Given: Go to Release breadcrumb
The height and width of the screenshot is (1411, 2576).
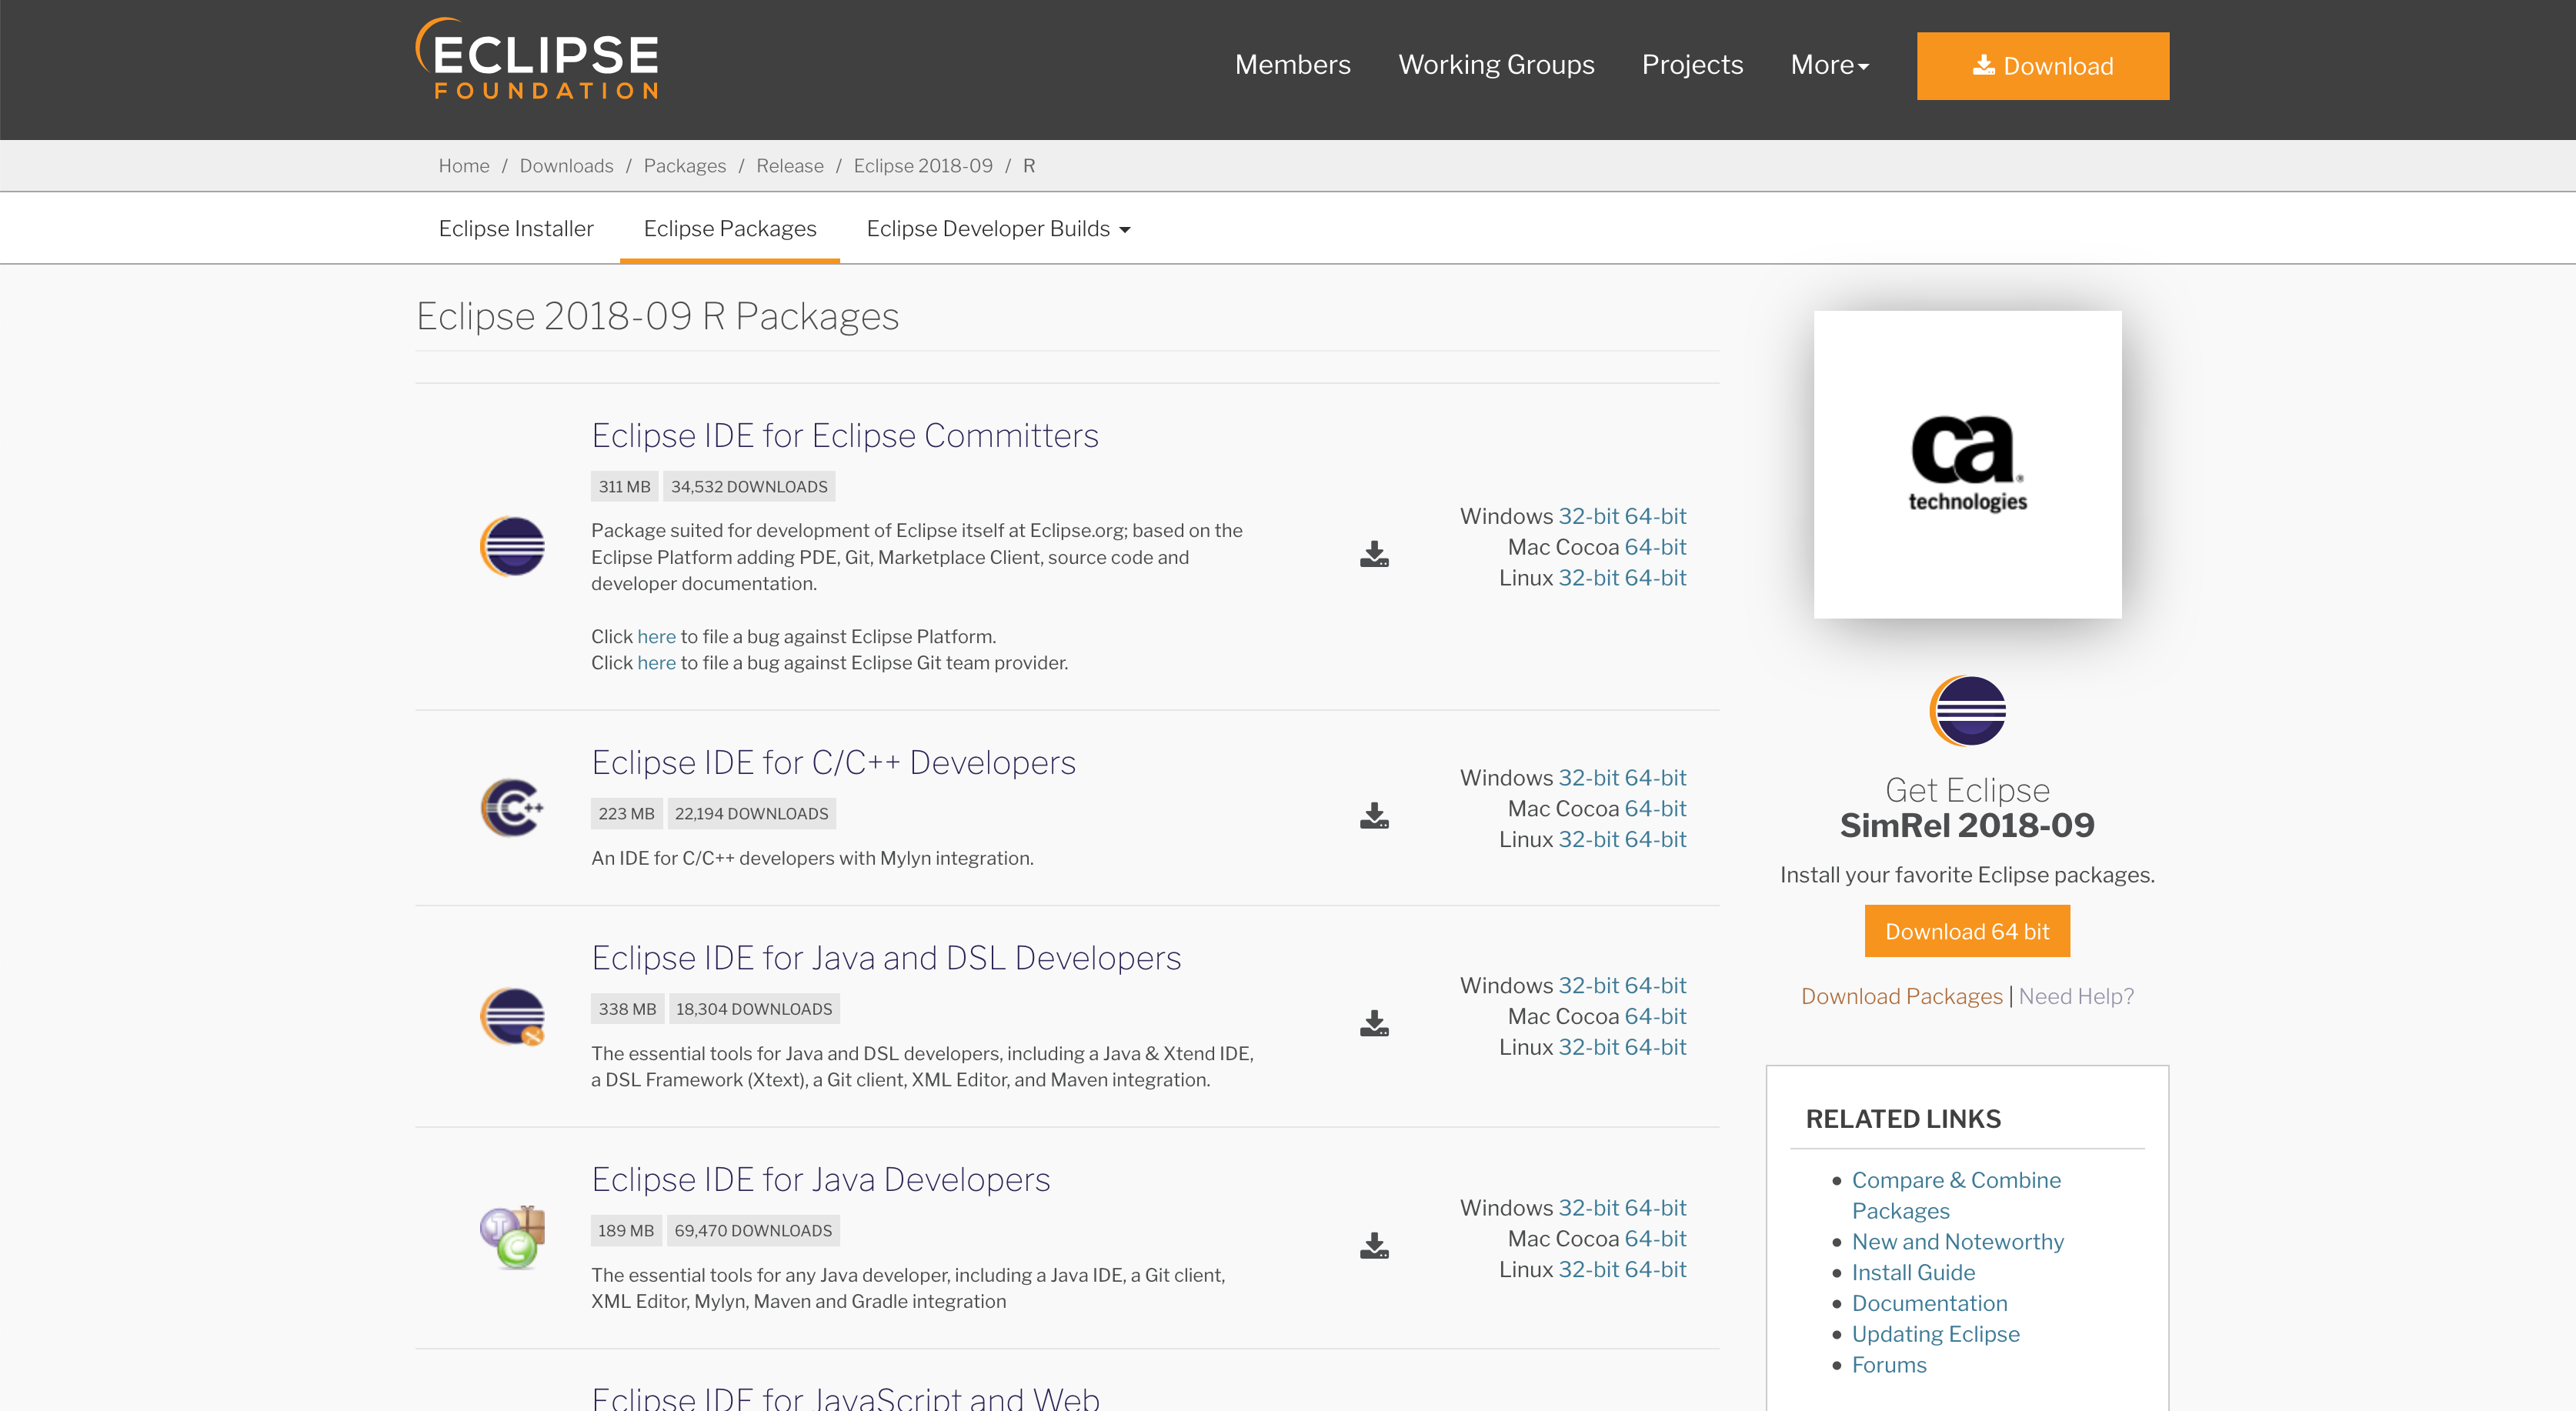Looking at the screenshot, I should [789, 166].
